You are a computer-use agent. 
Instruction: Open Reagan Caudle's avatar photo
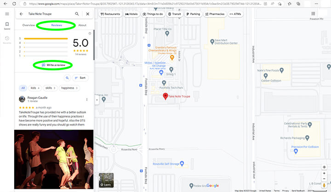click(22, 99)
